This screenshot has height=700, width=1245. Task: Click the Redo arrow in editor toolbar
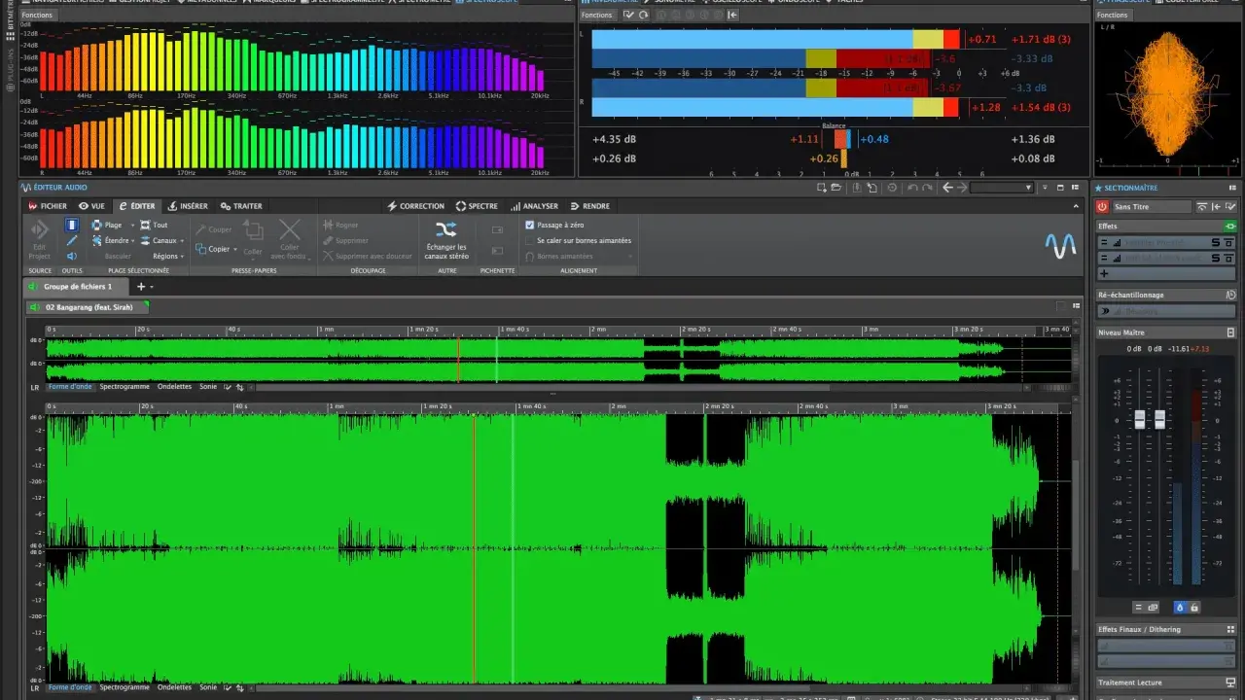coord(926,188)
